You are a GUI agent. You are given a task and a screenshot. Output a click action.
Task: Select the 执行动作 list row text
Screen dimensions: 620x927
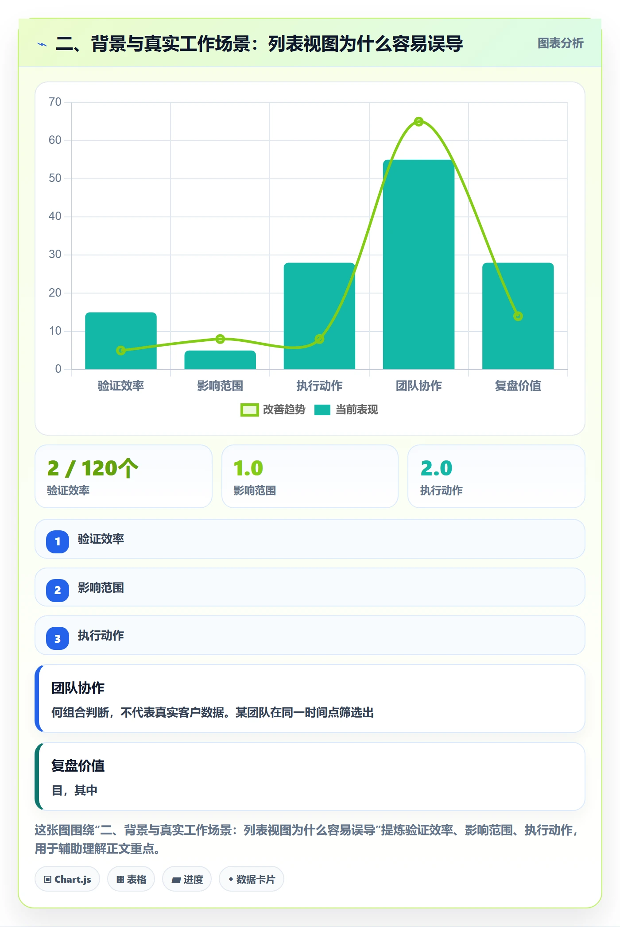[x=101, y=635]
